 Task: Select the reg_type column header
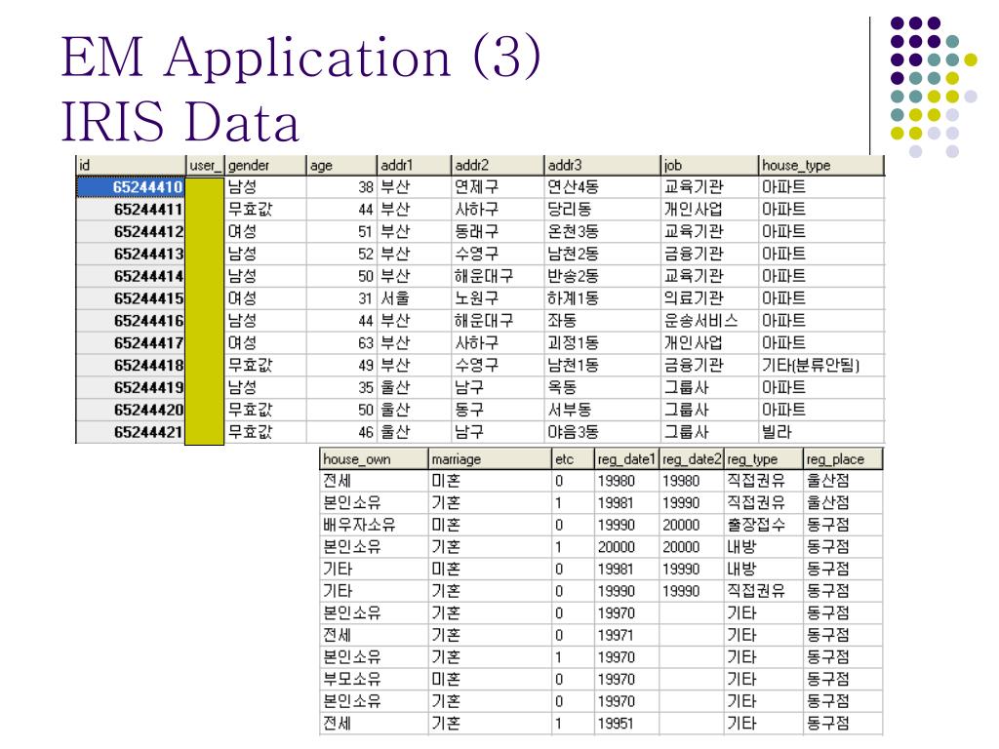point(763,459)
